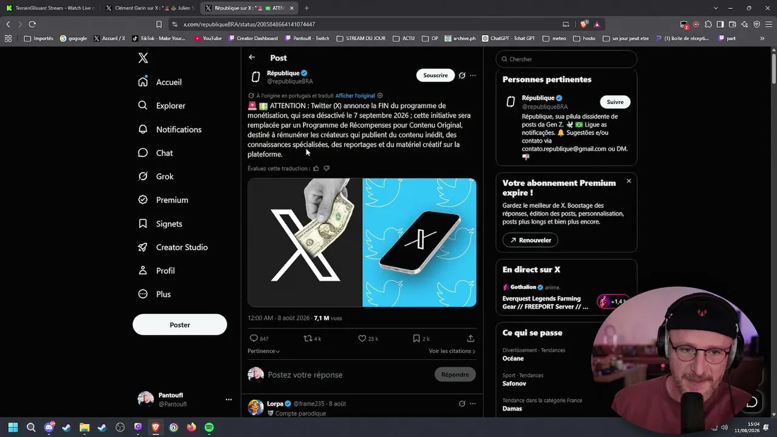Expand the browser tab search chevron
The image size is (777, 437).
[x=716, y=8]
